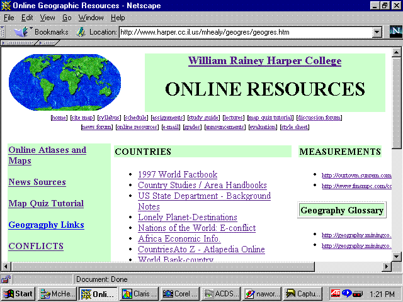
Task: Click the red ATI tray icon
Action: [x=336, y=294]
